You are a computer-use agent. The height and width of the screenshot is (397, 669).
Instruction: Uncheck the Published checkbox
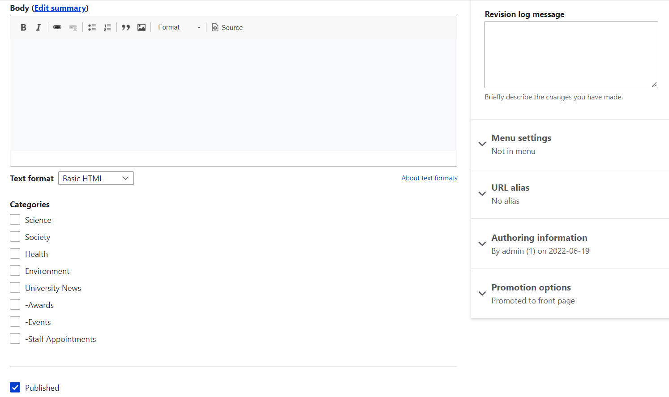tap(15, 388)
